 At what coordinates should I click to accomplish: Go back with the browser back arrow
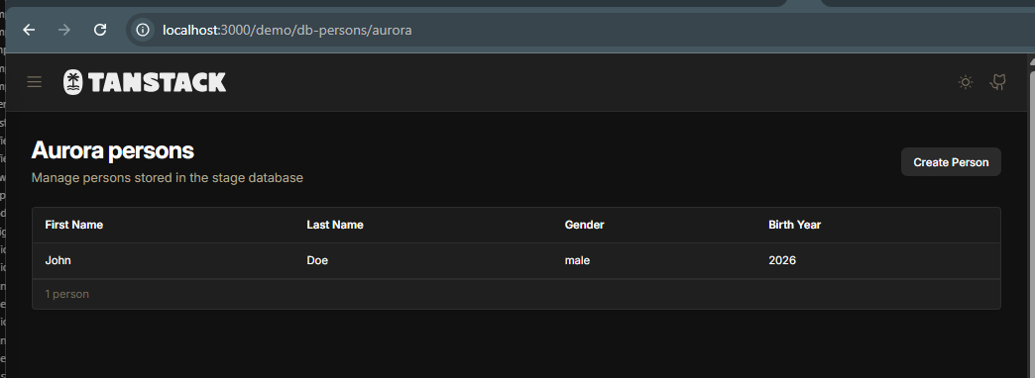[29, 30]
